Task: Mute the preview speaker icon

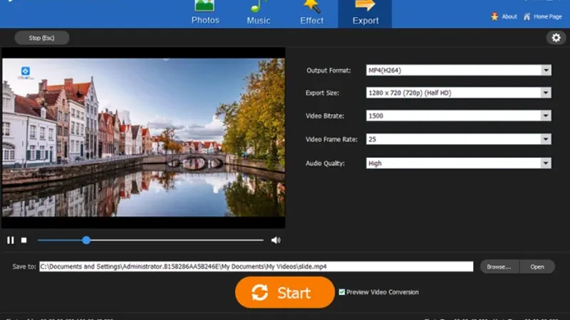Action: [276, 240]
